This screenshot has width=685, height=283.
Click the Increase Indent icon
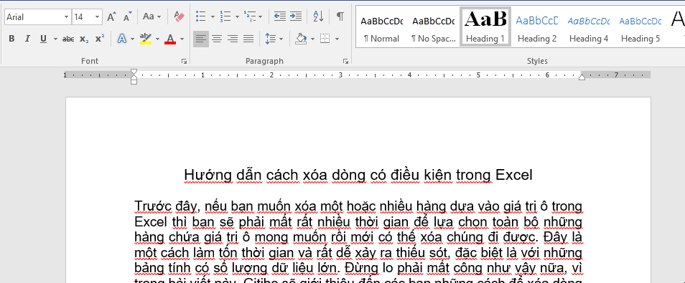[x=296, y=17]
